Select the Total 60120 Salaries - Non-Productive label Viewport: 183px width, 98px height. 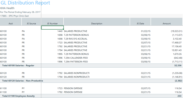[22, 81]
